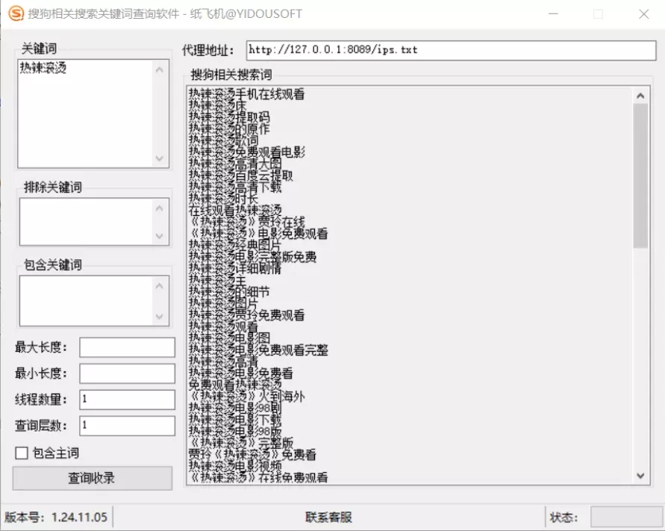Select result 热辣滚烫电影下载
This screenshot has width=665, height=531.
tap(235, 420)
